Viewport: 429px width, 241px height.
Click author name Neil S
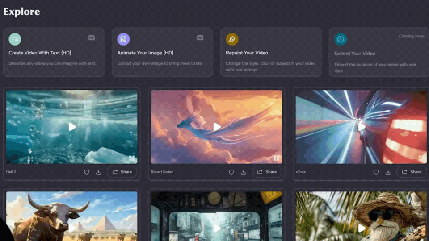point(11,172)
